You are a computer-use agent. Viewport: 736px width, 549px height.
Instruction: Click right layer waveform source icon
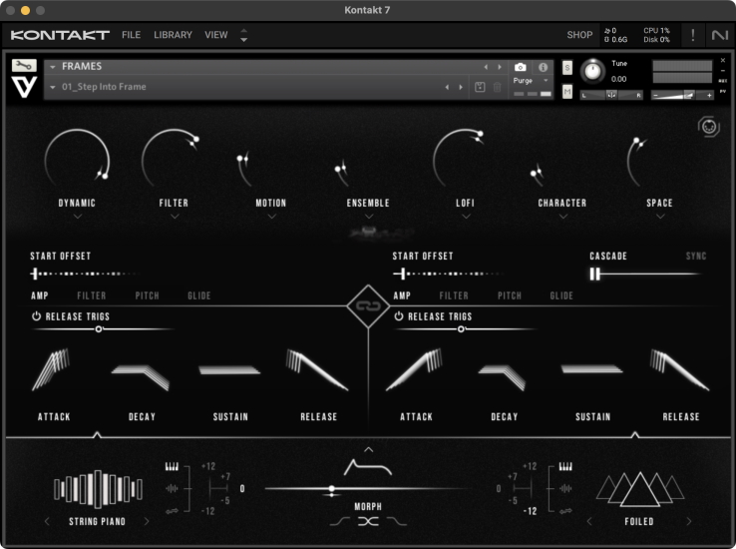(565, 489)
